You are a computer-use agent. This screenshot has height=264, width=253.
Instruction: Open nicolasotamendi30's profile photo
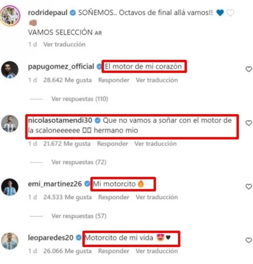click(x=10, y=123)
